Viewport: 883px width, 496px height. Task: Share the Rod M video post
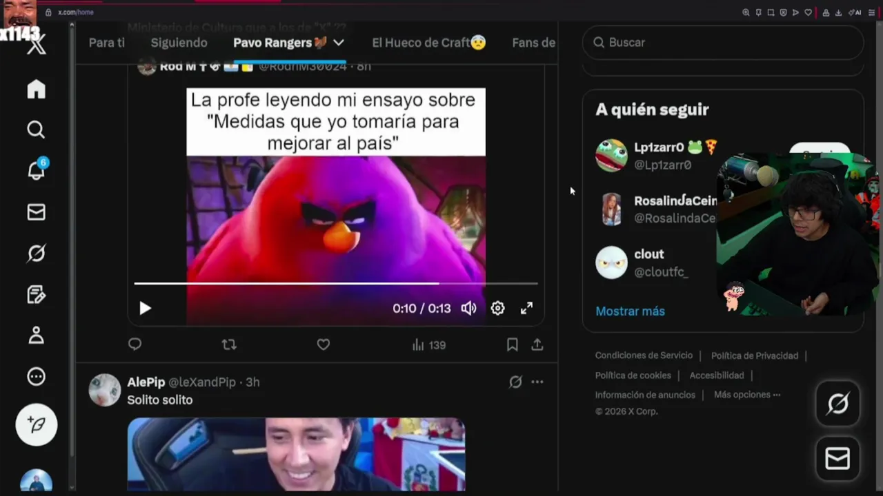(x=537, y=344)
